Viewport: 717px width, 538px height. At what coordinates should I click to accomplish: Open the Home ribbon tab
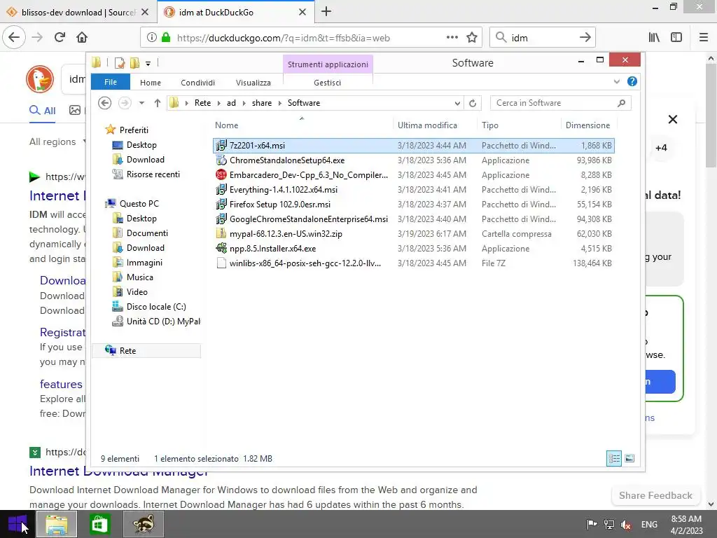pos(151,83)
